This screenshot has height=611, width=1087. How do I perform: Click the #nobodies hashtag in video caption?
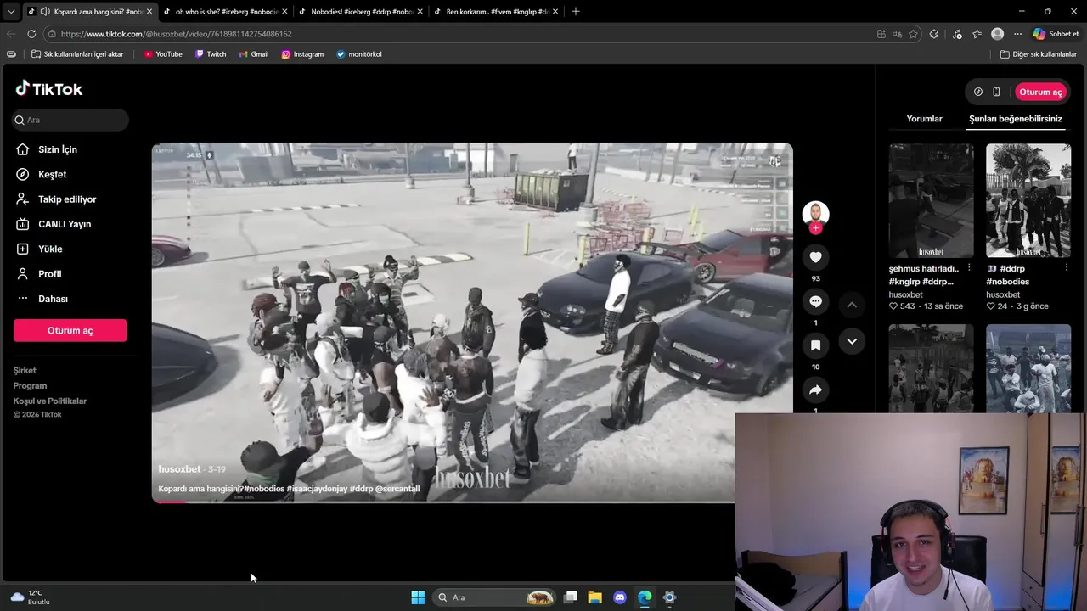click(x=264, y=489)
